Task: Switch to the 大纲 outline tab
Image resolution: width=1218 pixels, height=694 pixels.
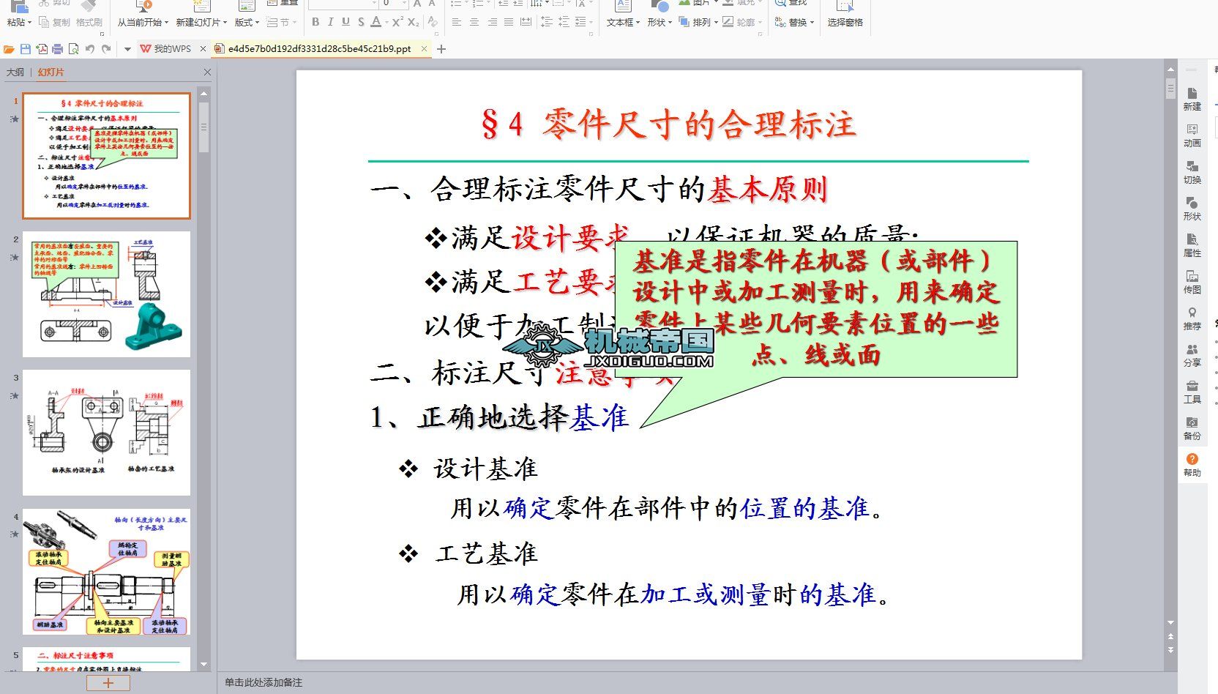Action: pyautogui.click(x=15, y=72)
